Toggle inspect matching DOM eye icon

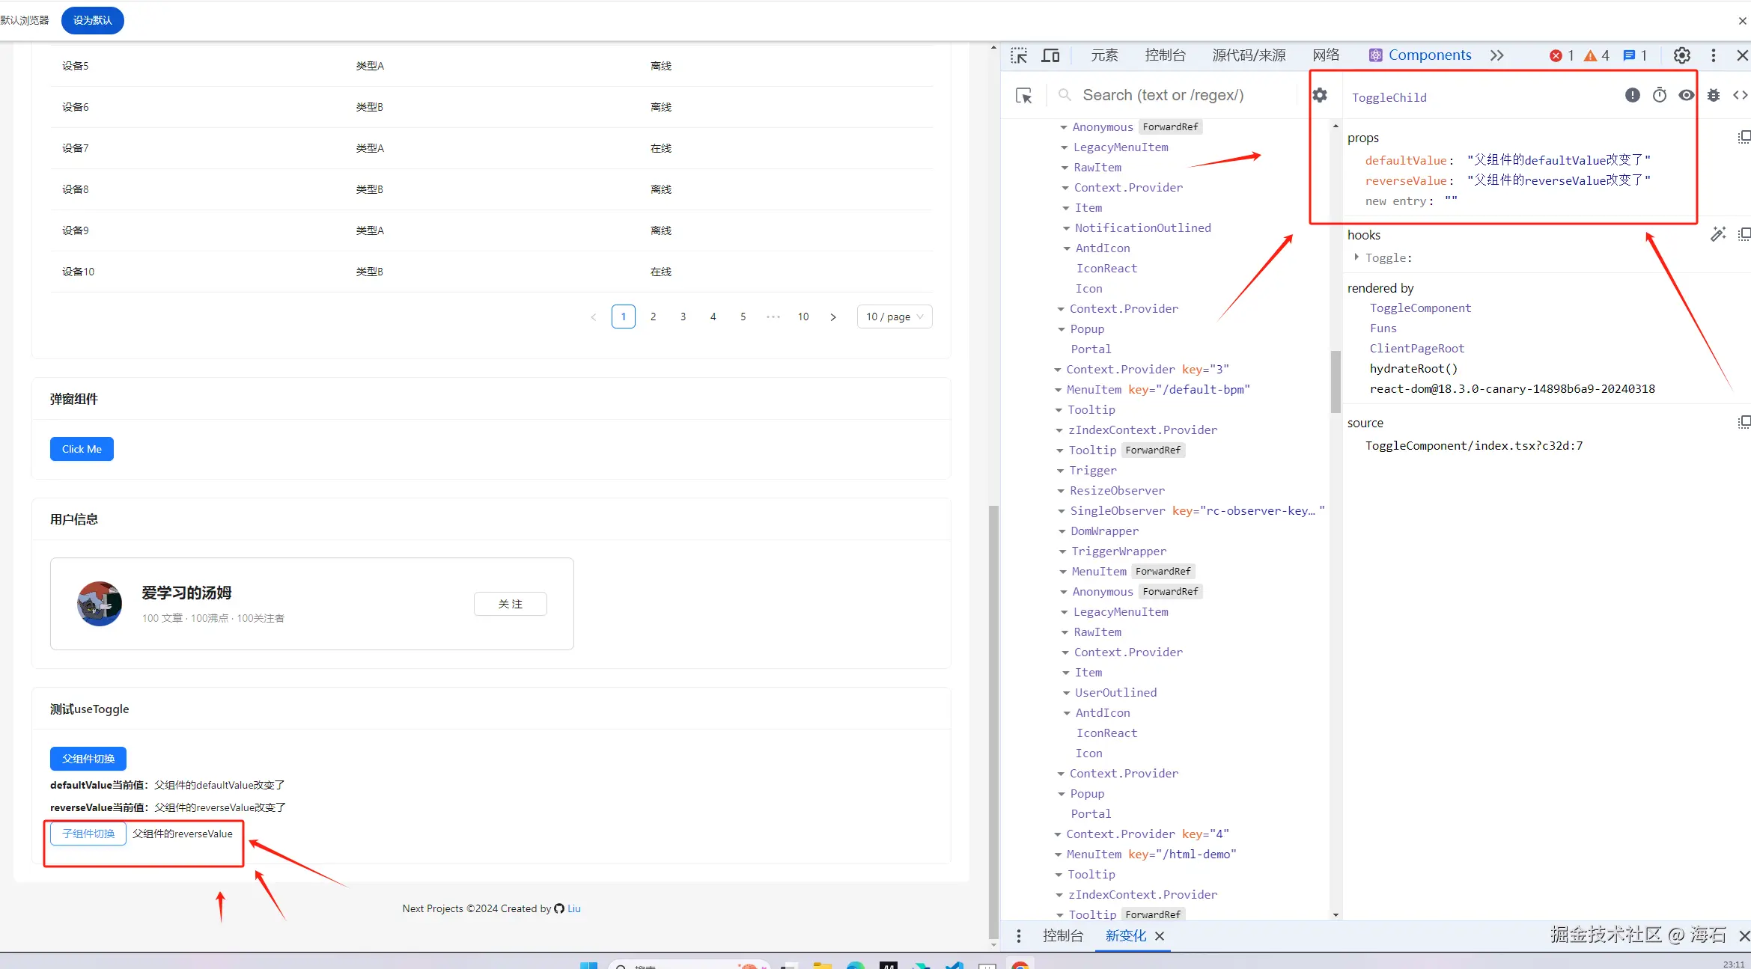[x=1687, y=95]
